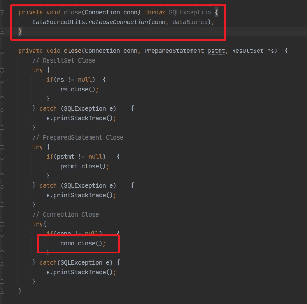This screenshot has width=307, height=304.
Task: Fold the try block below PreparedStatement Close comment
Action: pyautogui.click(x=2, y=147)
